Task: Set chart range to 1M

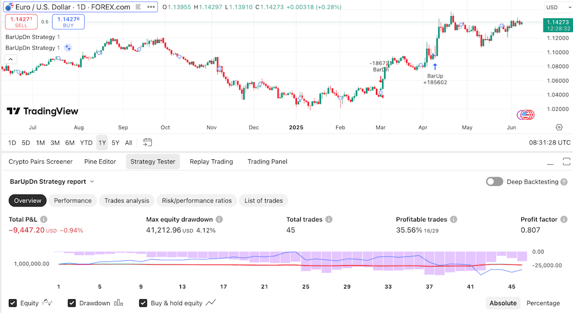Action: tap(40, 143)
